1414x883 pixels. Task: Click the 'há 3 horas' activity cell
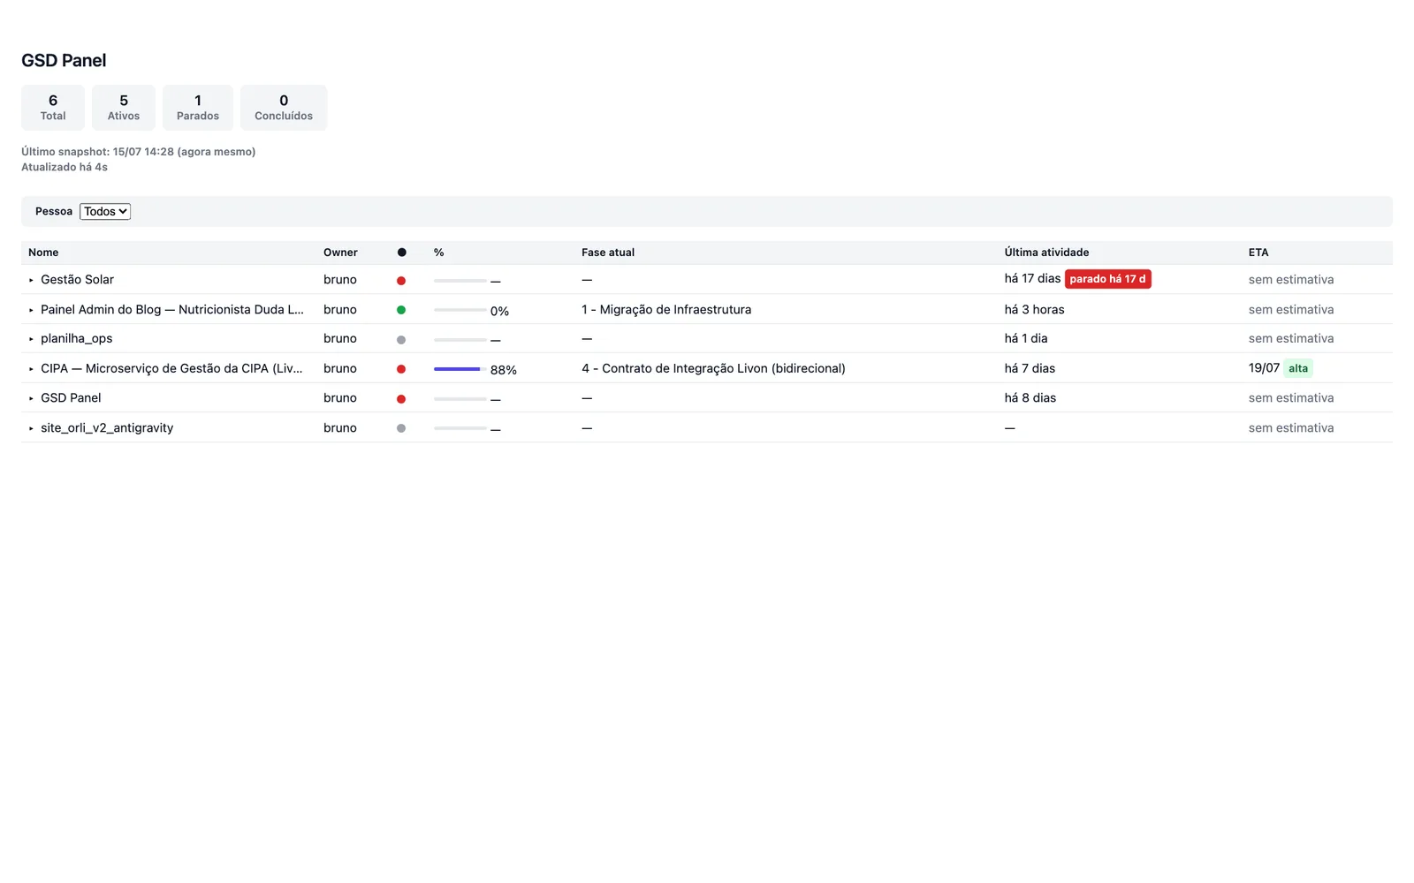click(x=1034, y=310)
